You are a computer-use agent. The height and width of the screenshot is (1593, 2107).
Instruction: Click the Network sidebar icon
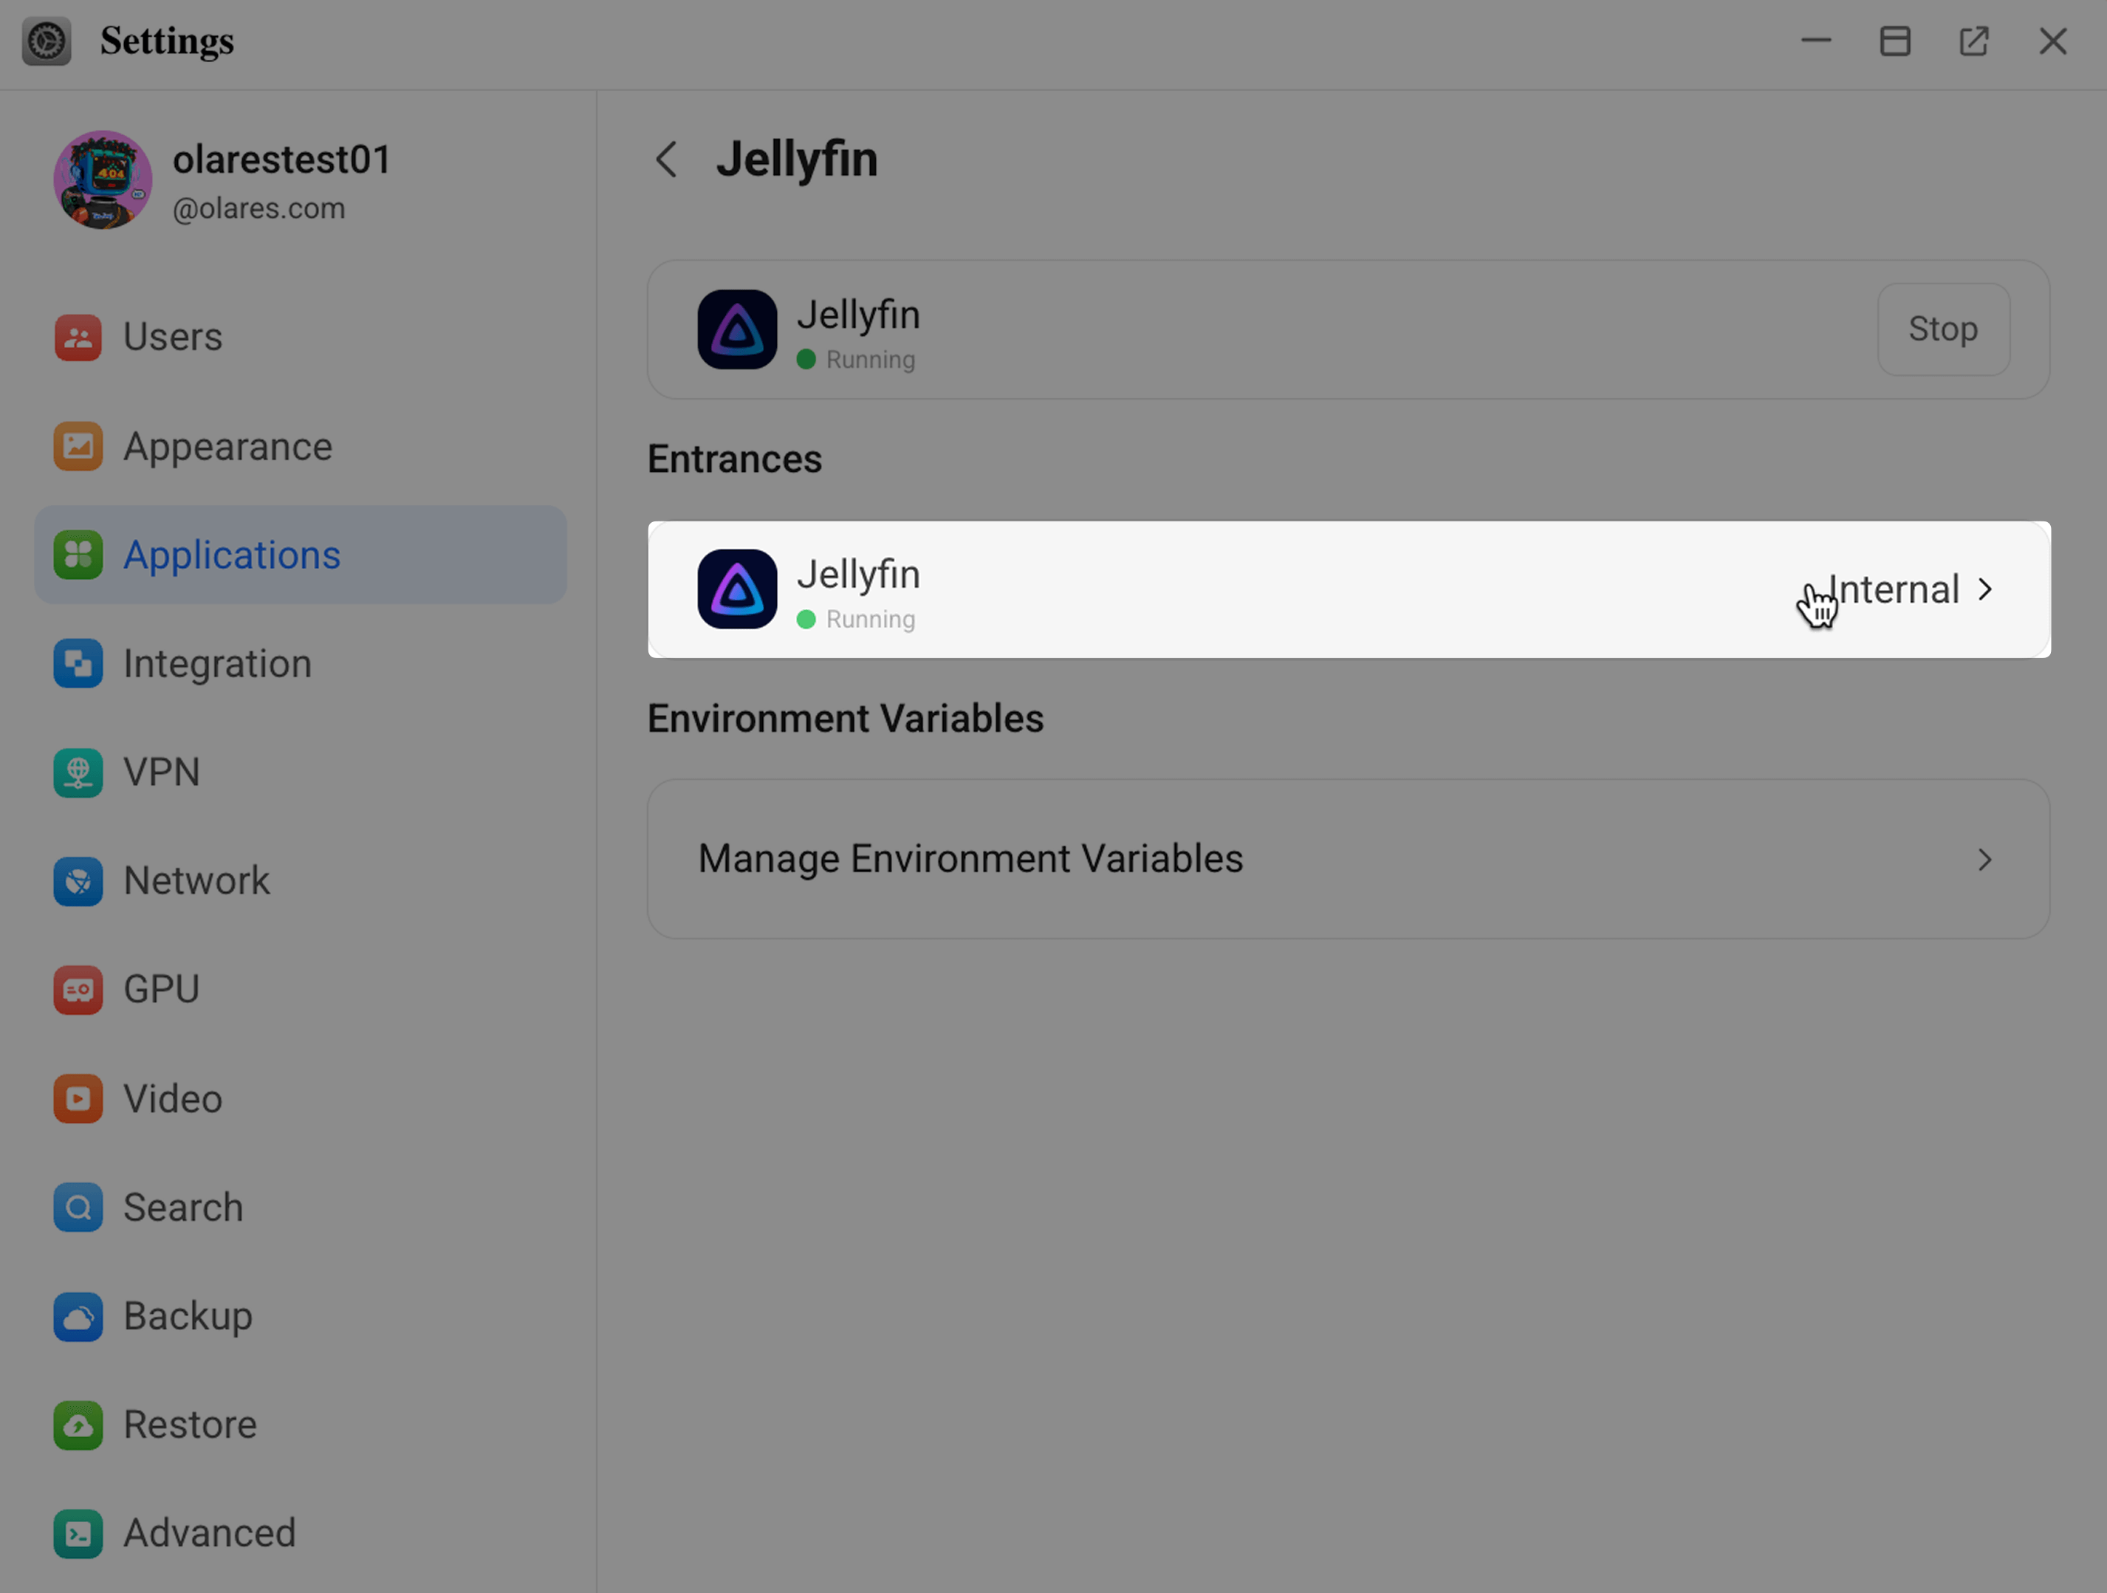click(x=78, y=880)
